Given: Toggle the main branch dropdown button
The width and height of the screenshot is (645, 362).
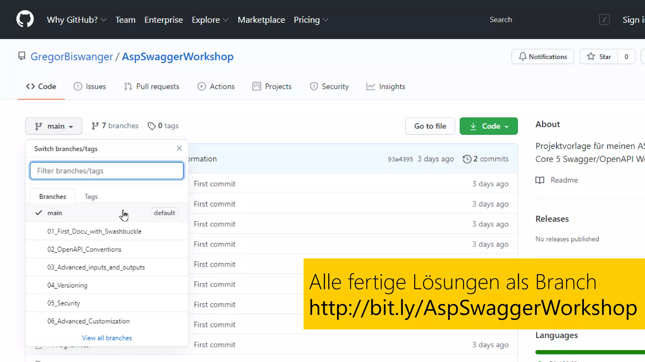Looking at the screenshot, I should pyautogui.click(x=54, y=126).
